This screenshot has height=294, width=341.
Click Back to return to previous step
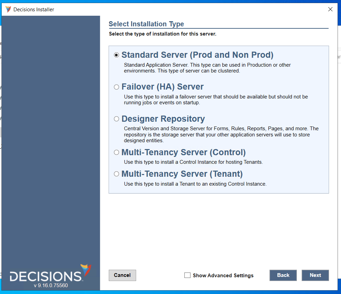(283, 275)
